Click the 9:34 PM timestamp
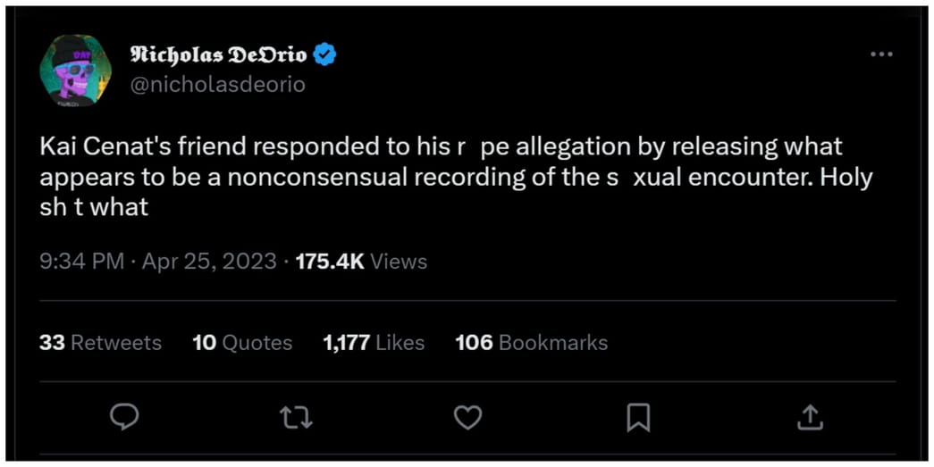This screenshot has height=467, width=934. 82,262
